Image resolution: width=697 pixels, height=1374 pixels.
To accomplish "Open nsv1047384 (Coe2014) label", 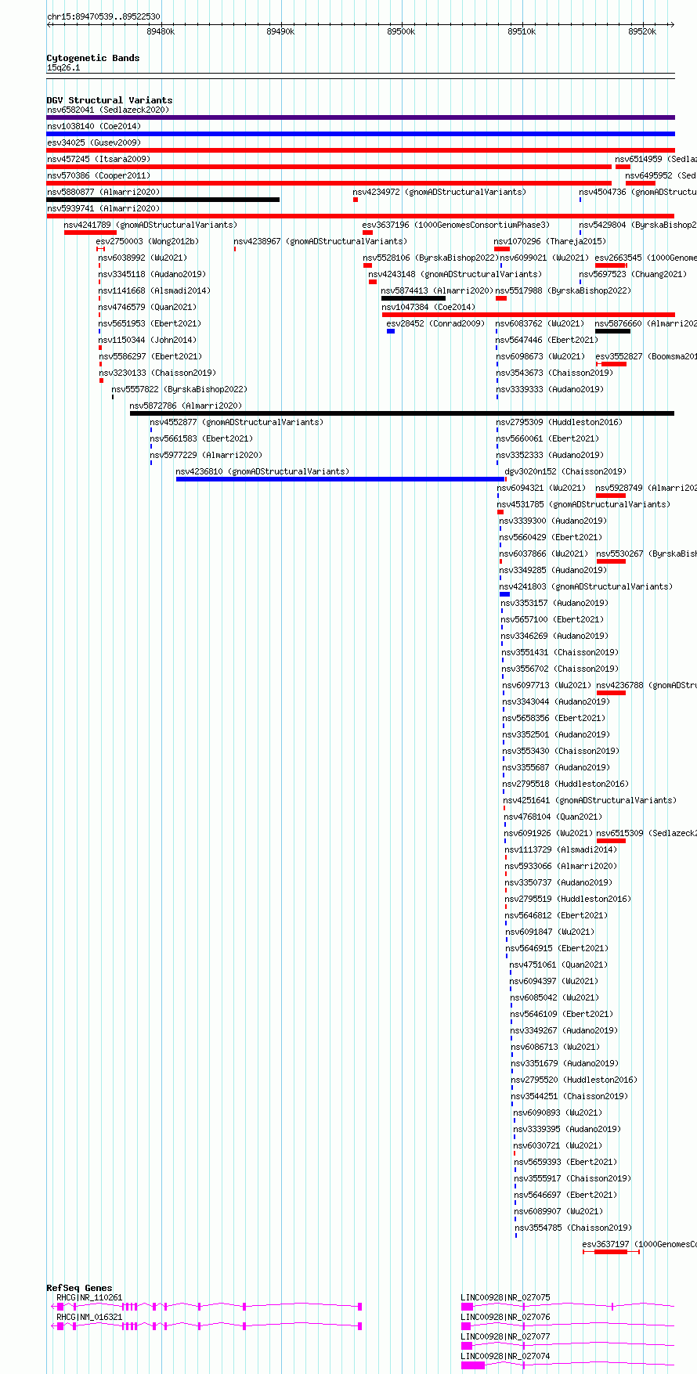I will (x=428, y=307).
